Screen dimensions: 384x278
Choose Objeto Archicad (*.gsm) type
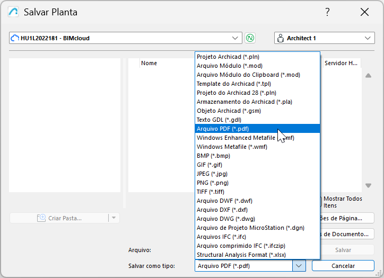pyautogui.click(x=257, y=111)
